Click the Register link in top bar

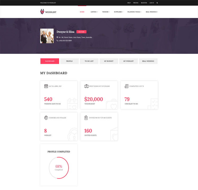coord(144,3)
